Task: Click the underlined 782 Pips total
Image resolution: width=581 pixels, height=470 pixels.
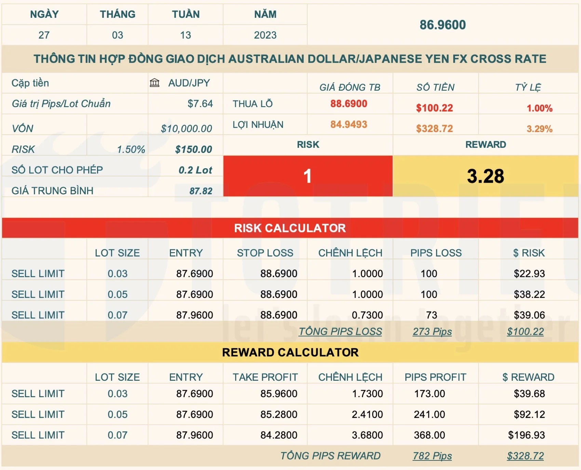Action: (432, 456)
